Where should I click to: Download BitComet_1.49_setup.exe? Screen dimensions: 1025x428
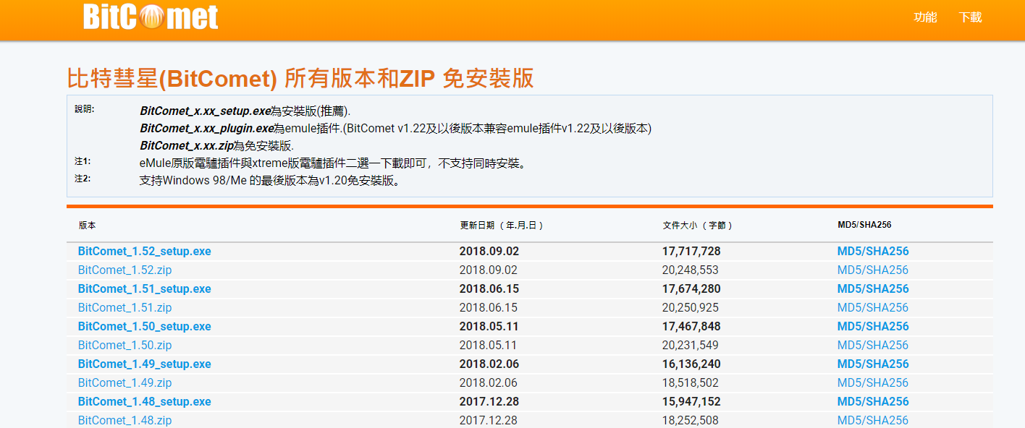[x=145, y=364]
